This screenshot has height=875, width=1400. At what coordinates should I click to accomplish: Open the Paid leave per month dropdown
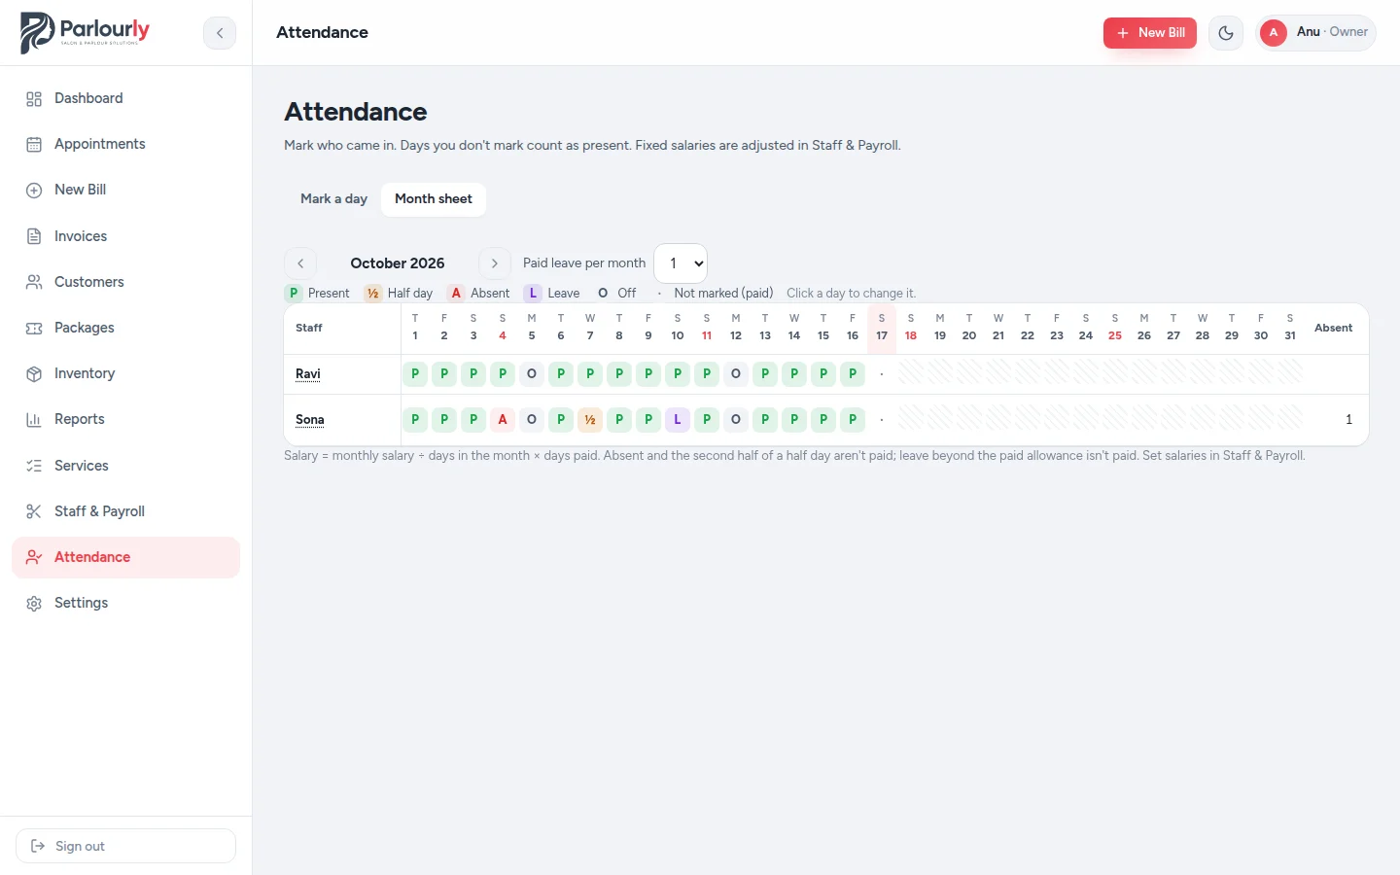pos(681,263)
